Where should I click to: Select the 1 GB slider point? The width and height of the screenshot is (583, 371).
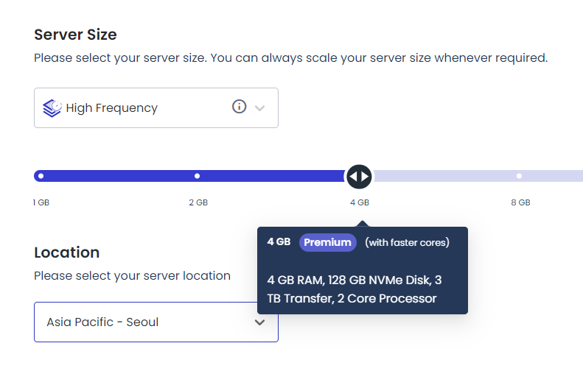pyautogui.click(x=41, y=176)
